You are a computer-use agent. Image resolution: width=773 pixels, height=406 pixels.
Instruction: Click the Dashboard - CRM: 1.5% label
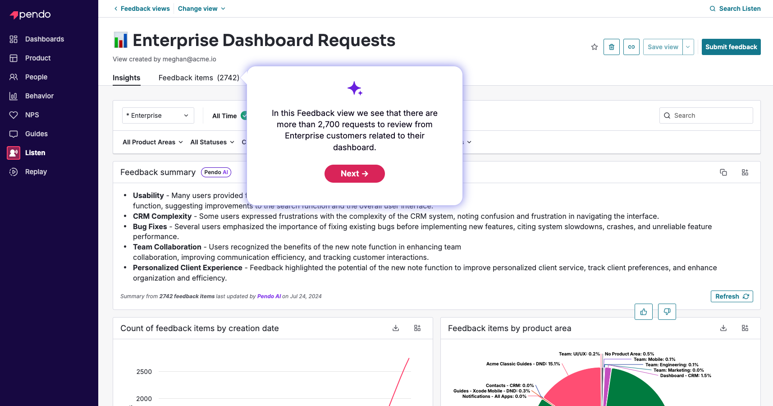686,376
